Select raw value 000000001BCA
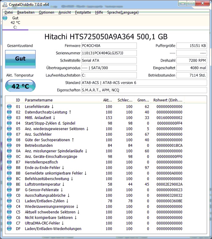The height and width of the screenshot is (239, 212). (169, 146)
